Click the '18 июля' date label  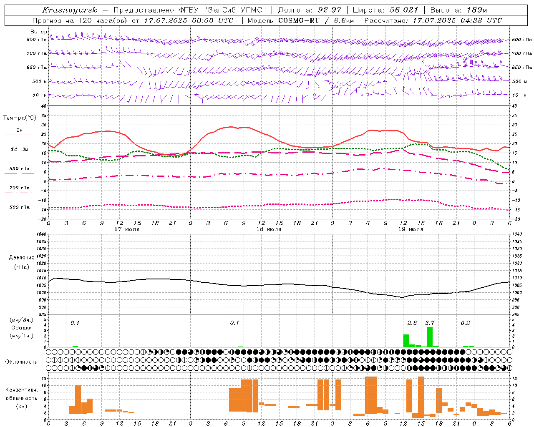(x=269, y=229)
